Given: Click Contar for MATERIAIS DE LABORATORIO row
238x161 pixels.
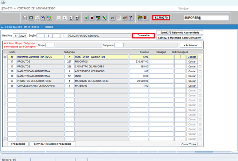Looking at the screenshot, I should click(x=192, y=81).
